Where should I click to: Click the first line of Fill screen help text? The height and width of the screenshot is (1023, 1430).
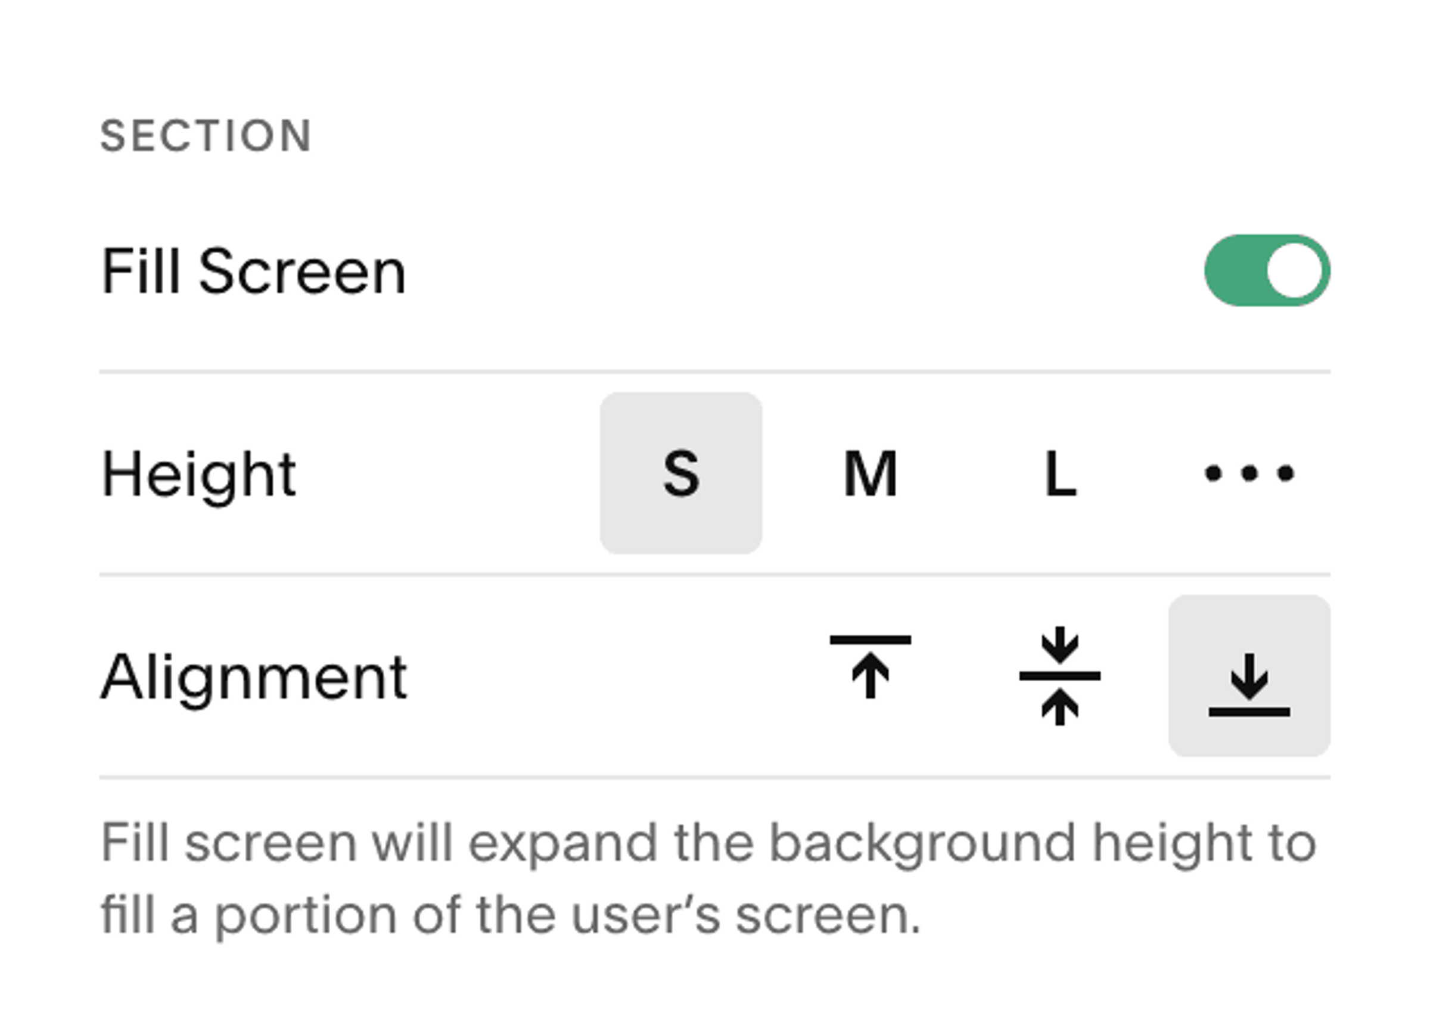pos(708,844)
